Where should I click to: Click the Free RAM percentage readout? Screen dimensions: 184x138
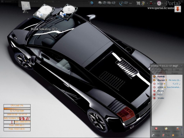coord(17,111)
